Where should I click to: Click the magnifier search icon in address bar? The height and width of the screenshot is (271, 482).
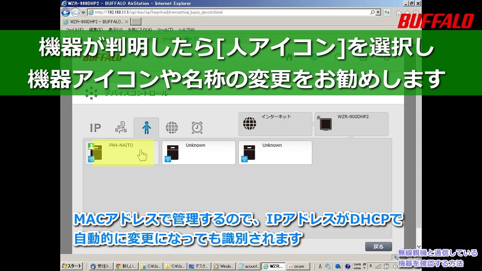point(373,12)
